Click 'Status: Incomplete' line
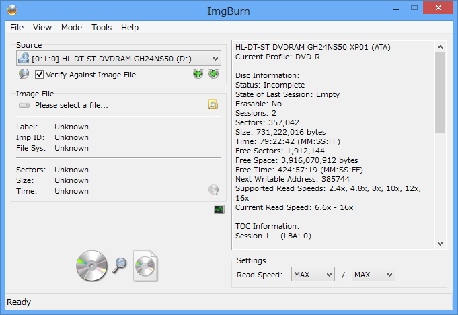 [x=270, y=85]
